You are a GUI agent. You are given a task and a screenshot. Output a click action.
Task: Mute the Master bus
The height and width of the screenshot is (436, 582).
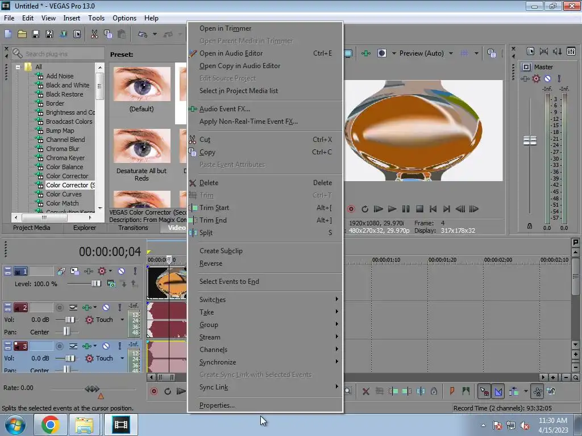[547, 78]
